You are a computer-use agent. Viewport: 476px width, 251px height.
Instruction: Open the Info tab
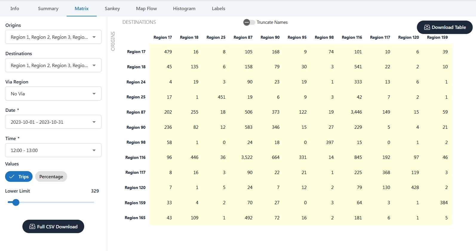pos(15,8)
